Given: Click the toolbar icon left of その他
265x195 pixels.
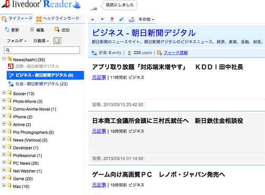Looking at the screenshot, I should pos(131,19).
